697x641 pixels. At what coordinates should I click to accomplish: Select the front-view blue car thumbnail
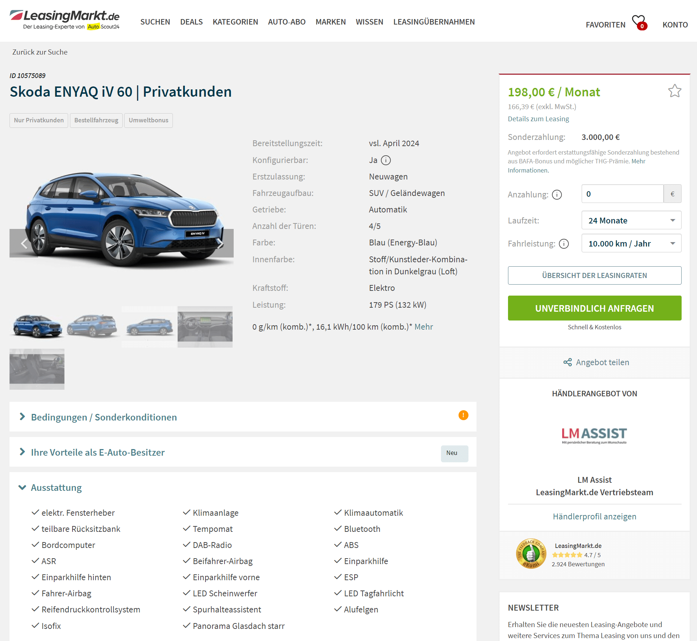pos(37,327)
